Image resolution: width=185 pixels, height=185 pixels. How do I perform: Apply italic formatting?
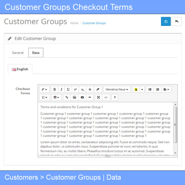click(61, 90)
